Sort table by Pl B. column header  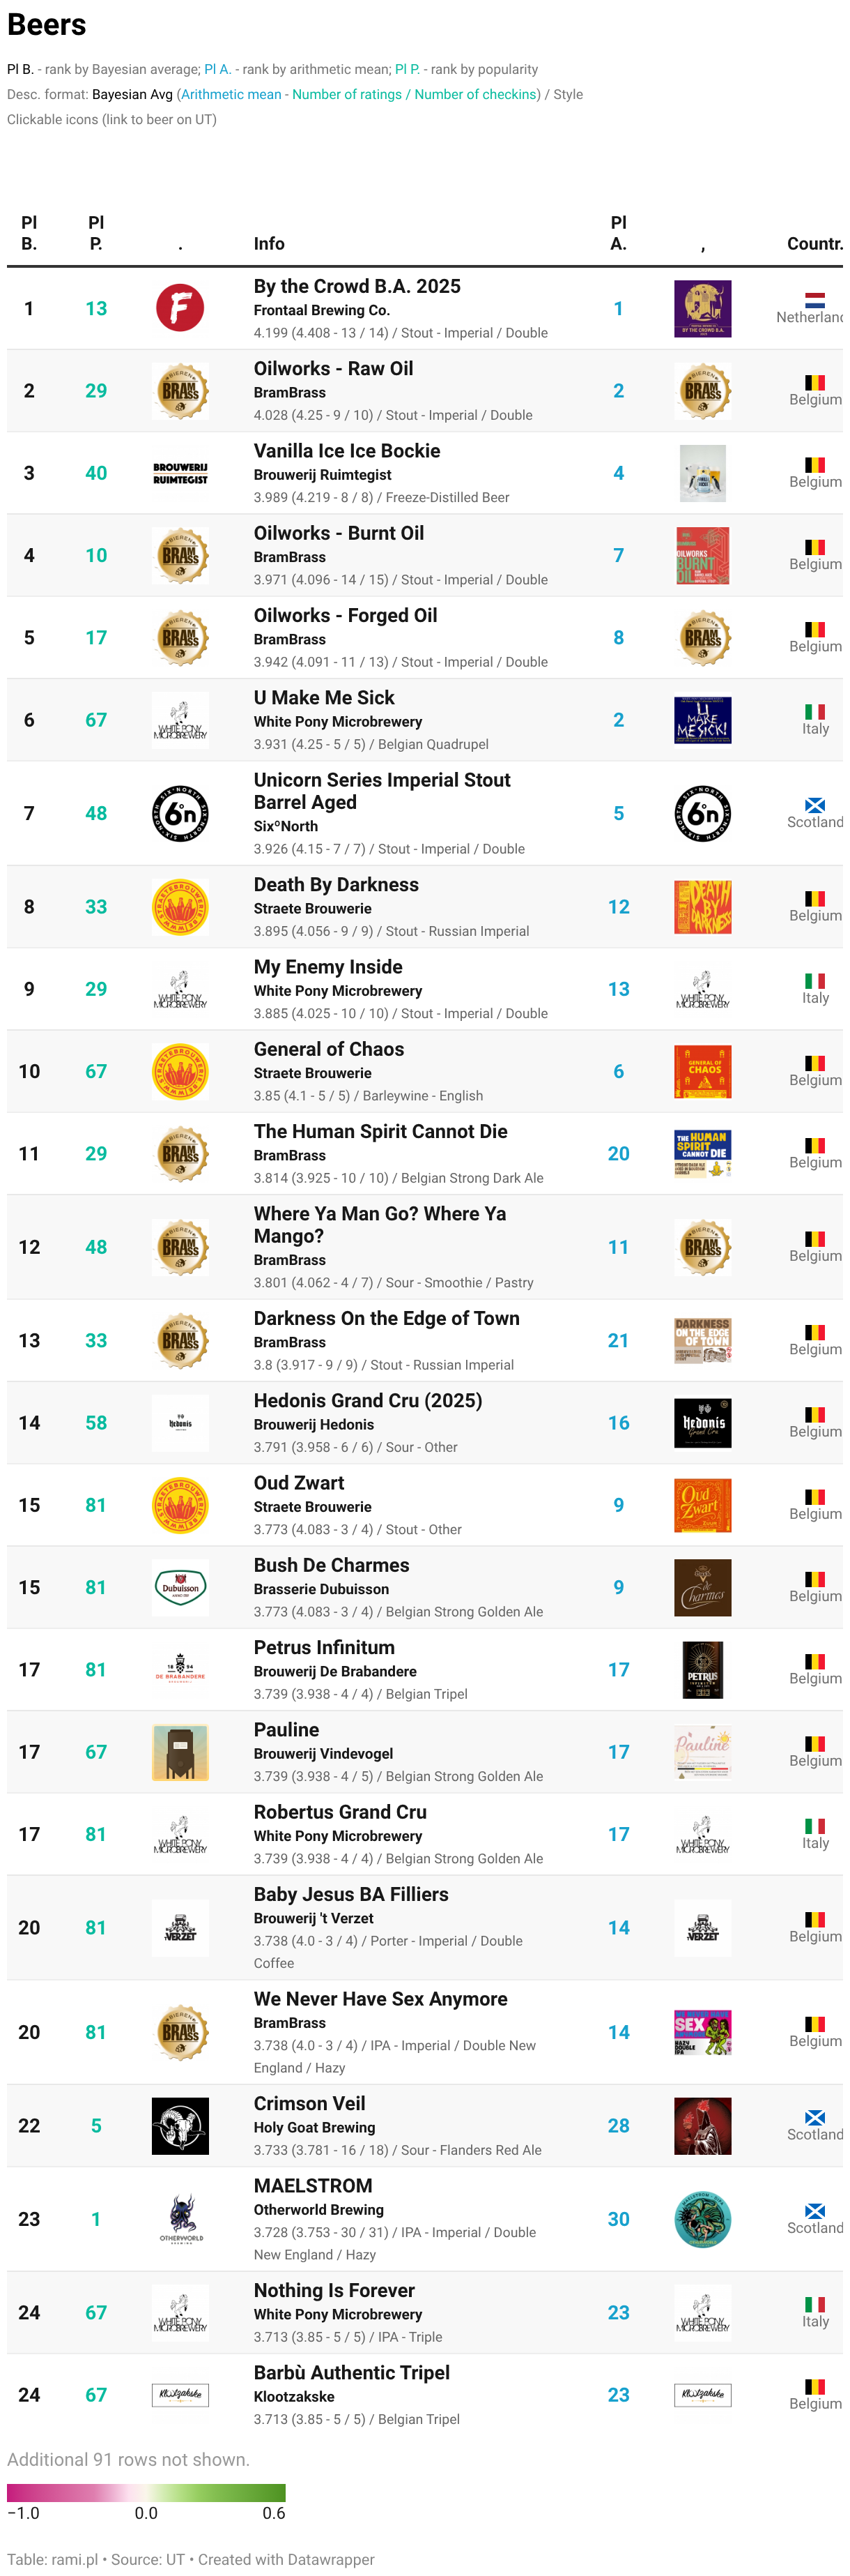tap(29, 232)
